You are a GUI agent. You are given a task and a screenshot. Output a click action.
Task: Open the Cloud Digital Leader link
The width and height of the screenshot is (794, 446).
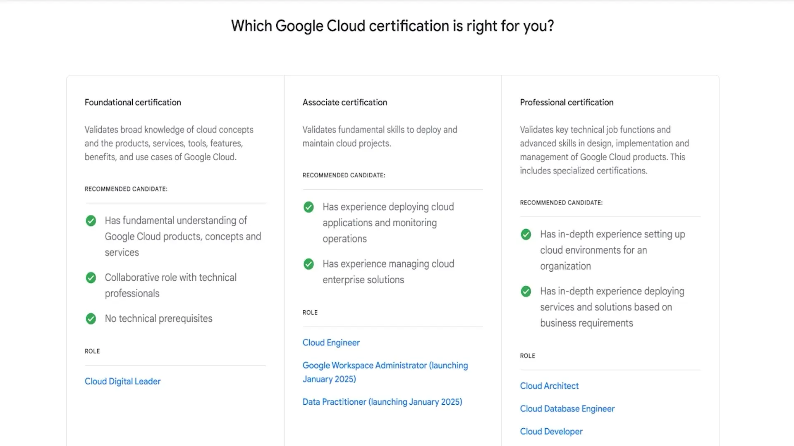(x=122, y=381)
